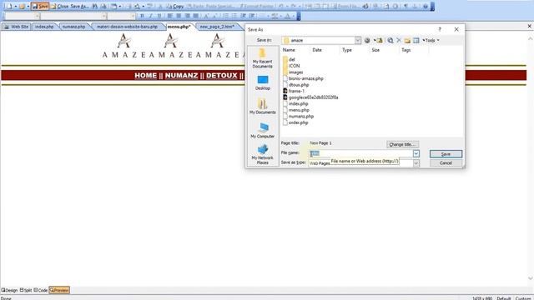Toggle Bold formatting
Screen dimensions: 534x300
(x=142, y=16)
